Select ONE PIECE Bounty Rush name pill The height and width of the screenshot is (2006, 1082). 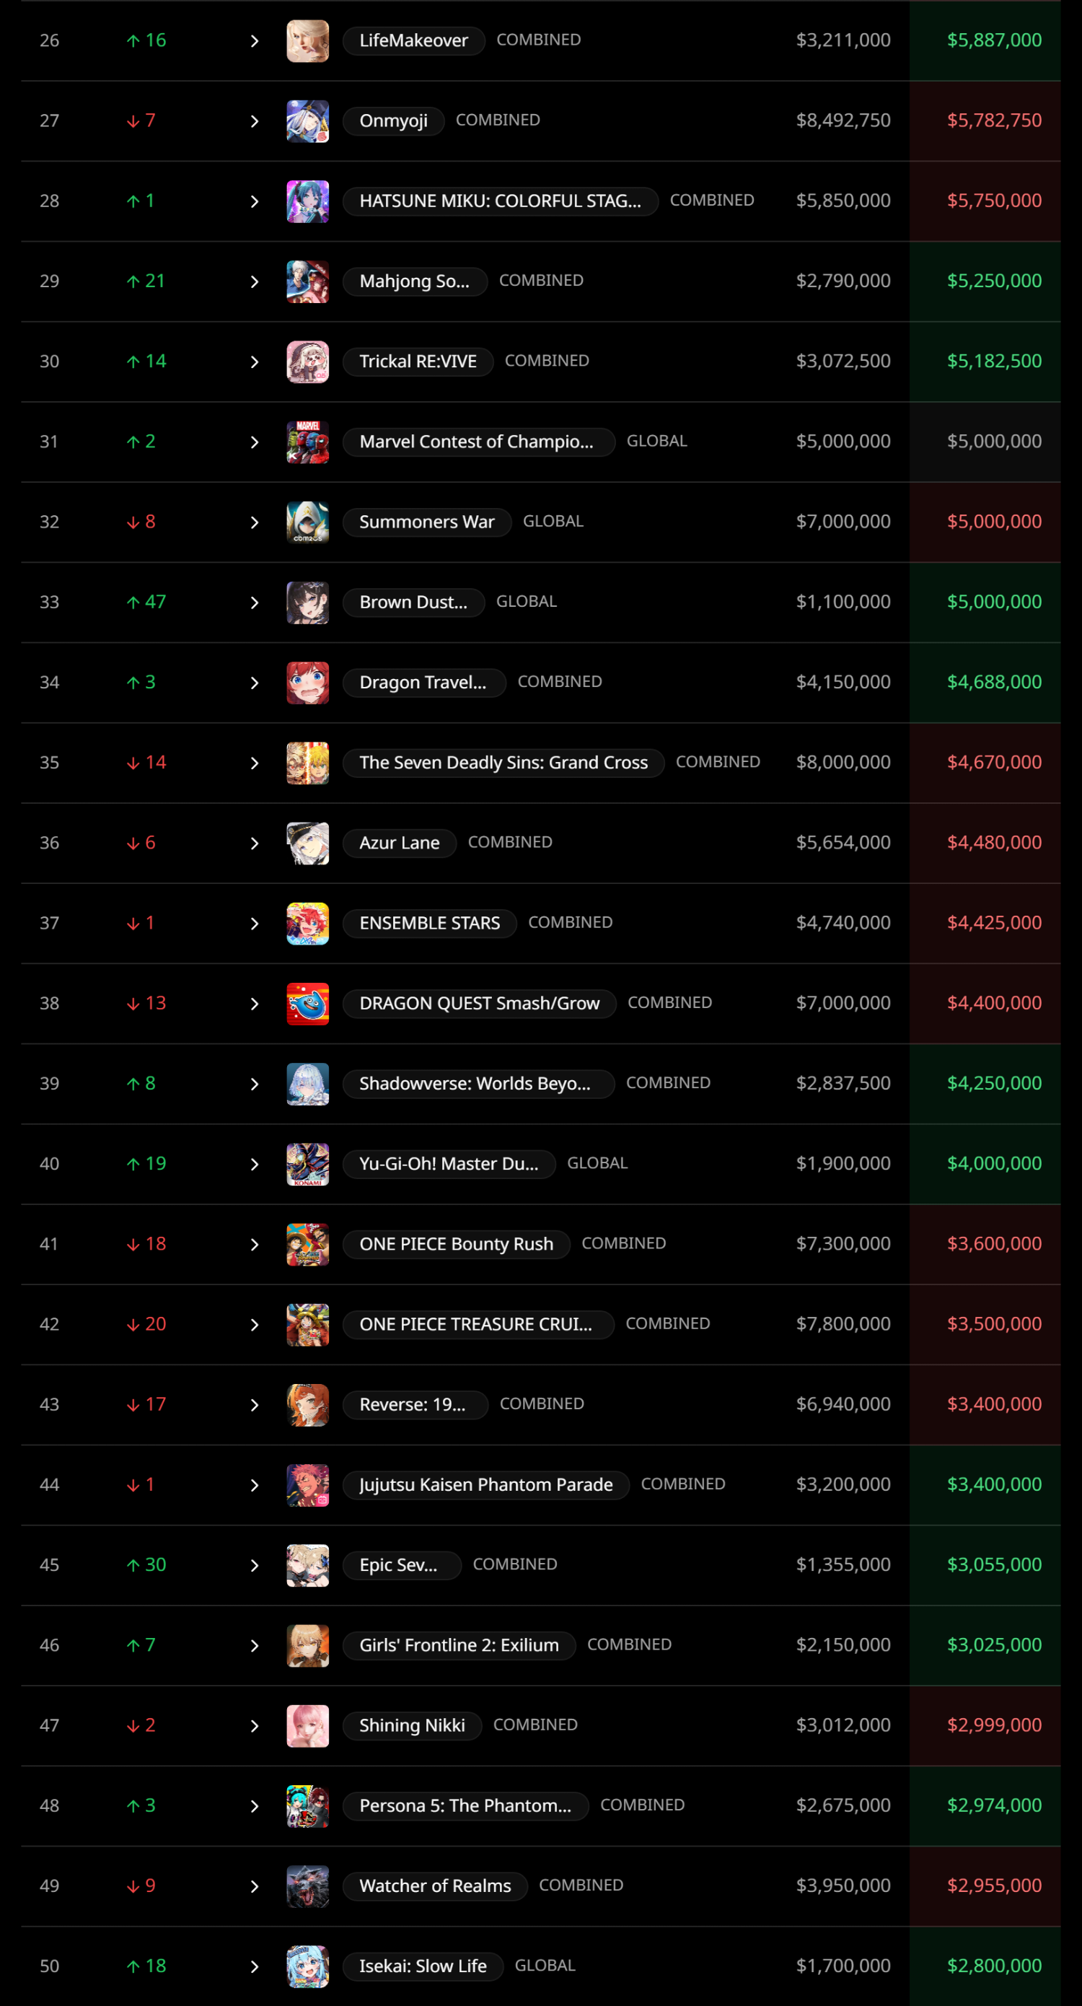tap(456, 1243)
